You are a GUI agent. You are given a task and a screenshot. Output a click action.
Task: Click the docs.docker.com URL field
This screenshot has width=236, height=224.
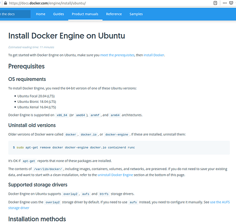47,3
